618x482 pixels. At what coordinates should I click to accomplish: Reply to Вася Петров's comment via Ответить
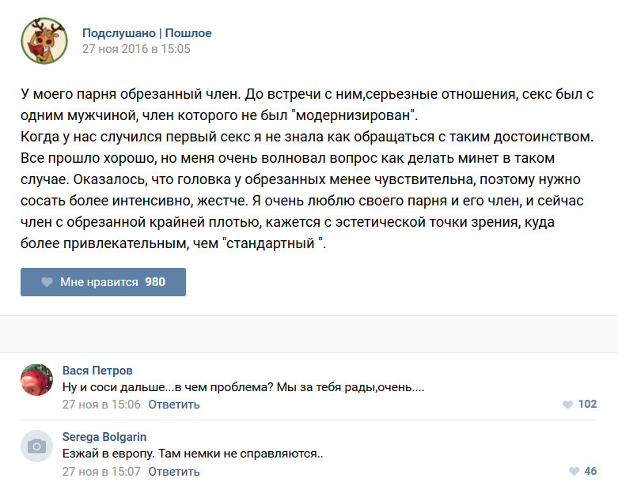(x=173, y=405)
